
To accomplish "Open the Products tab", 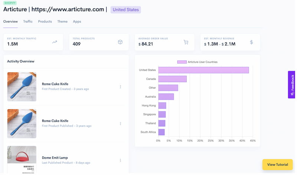I will [x=45, y=22].
